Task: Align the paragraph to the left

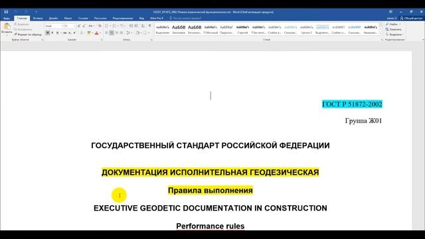Action: pyautogui.click(x=106, y=33)
